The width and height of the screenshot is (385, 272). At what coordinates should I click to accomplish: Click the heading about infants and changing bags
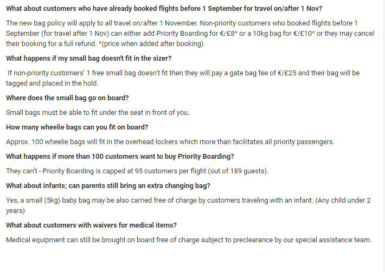[x=108, y=186]
